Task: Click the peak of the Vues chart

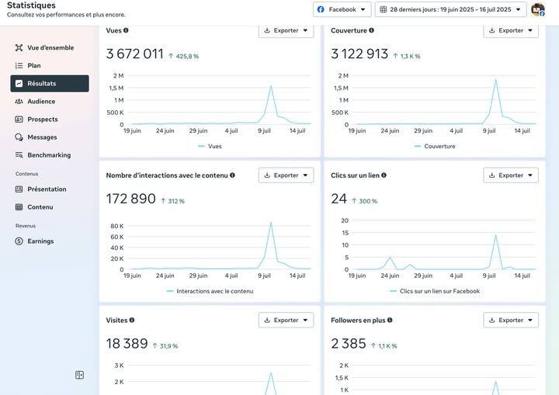Action: pyautogui.click(x=271, y=85)
